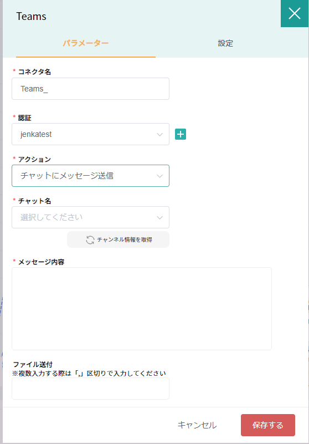Click the 保存する button
The height and width of the screenshot is (444, 309).
267,425
